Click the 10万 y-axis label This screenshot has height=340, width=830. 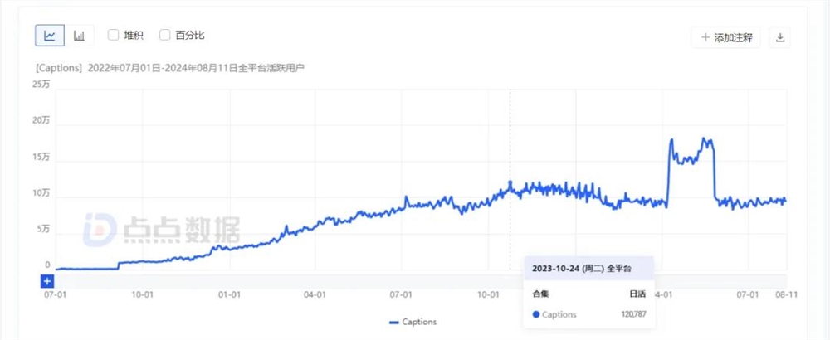point(41,193)
